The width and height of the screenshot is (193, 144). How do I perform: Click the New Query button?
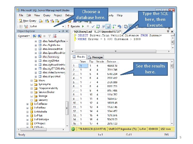28,21
